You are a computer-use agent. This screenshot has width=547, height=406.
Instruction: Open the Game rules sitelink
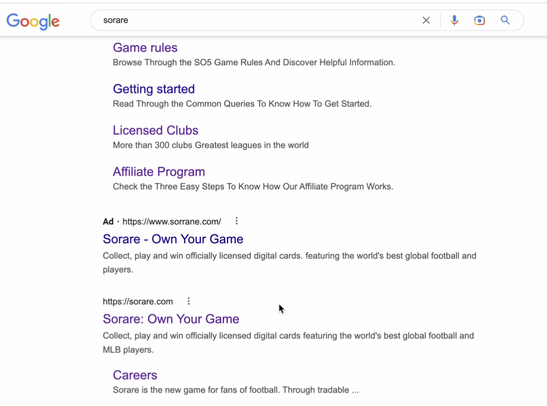[145, 48]
